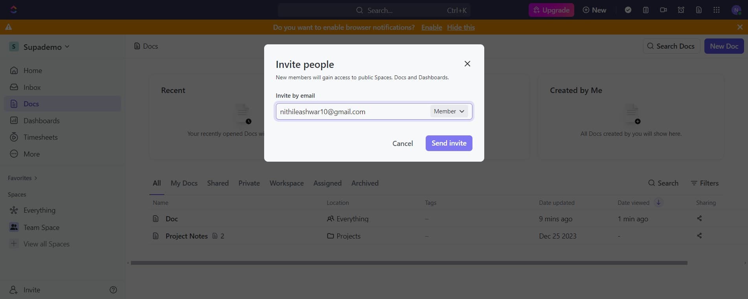Open the reminder alarm clock icon
The width and height of the screenshot is (748, 299).
point(681,10)
